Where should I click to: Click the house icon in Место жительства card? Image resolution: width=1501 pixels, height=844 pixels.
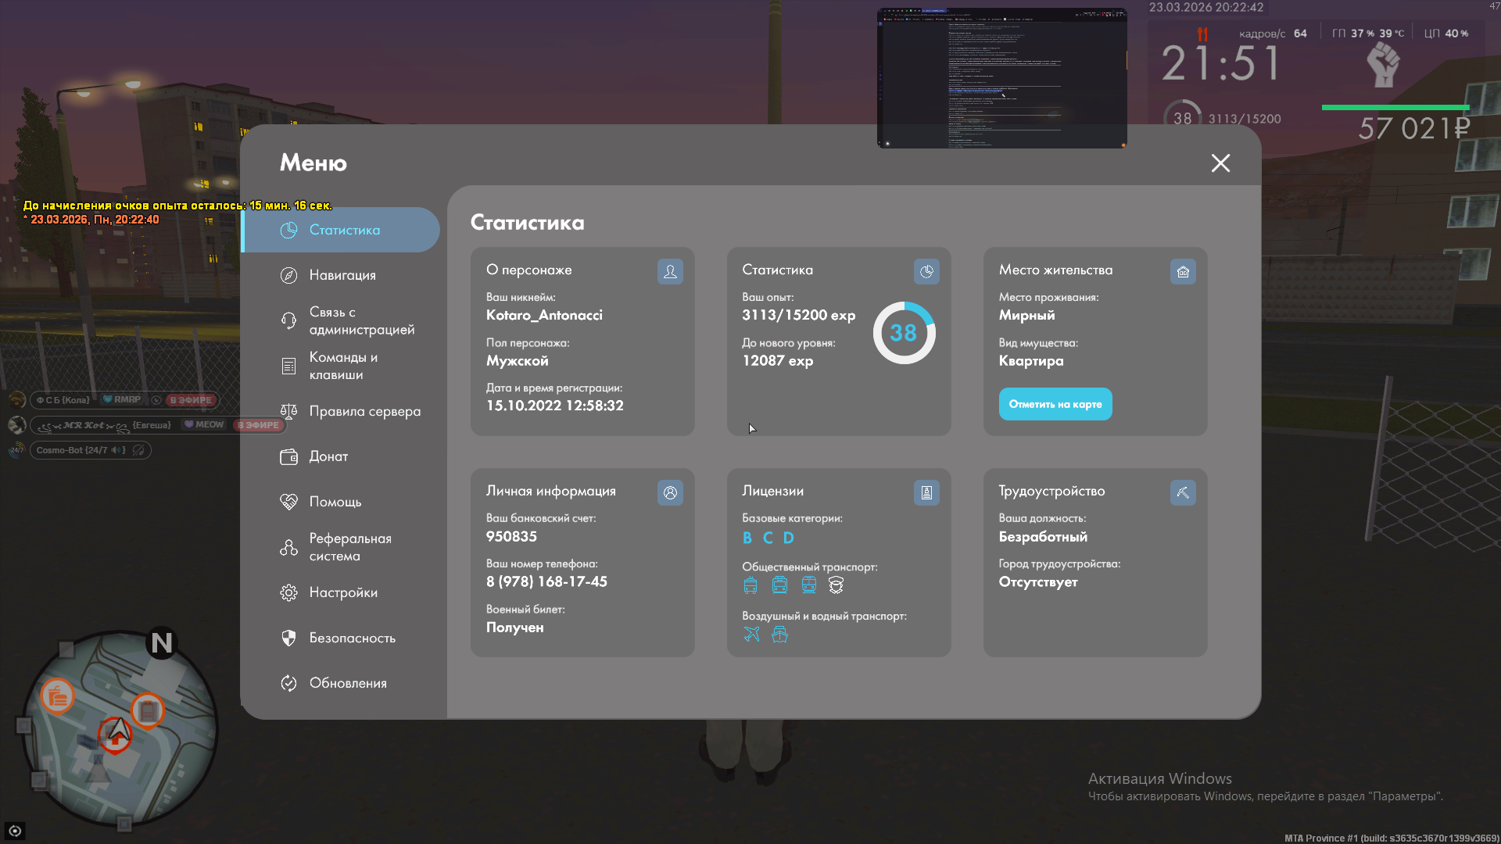(1183, 271)
